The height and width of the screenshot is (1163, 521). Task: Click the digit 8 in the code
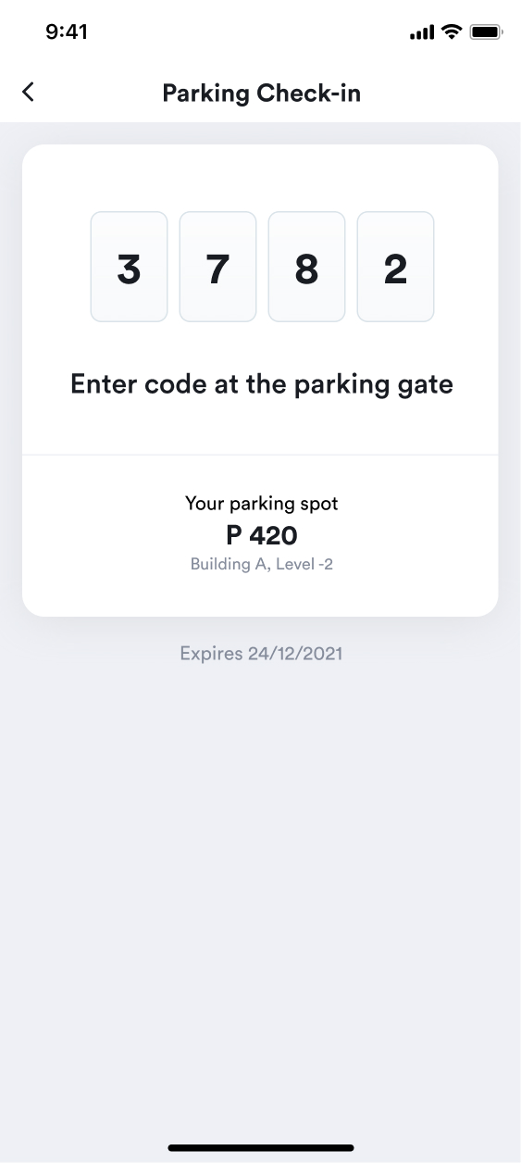click(x=306, y=269)
